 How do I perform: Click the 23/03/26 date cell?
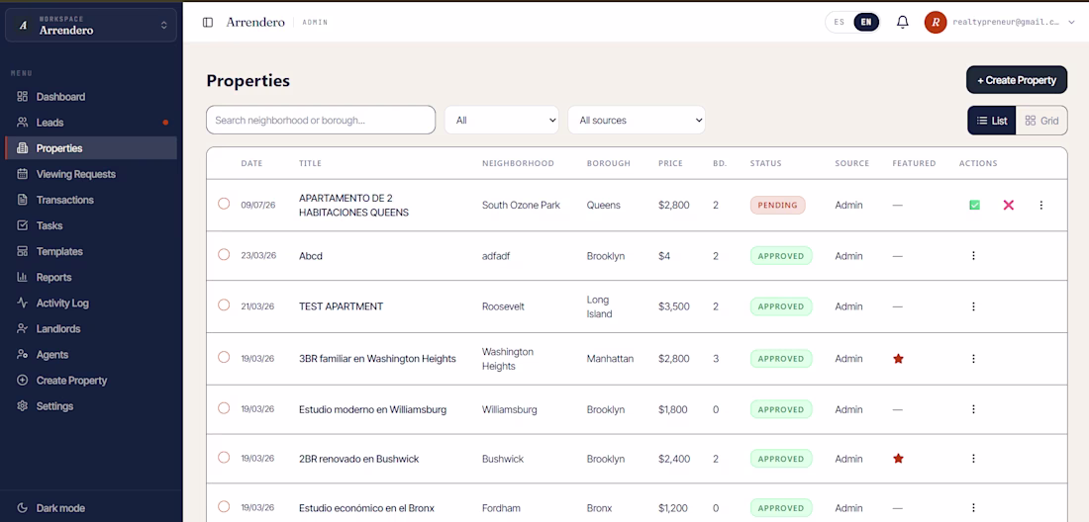point(258,256)
